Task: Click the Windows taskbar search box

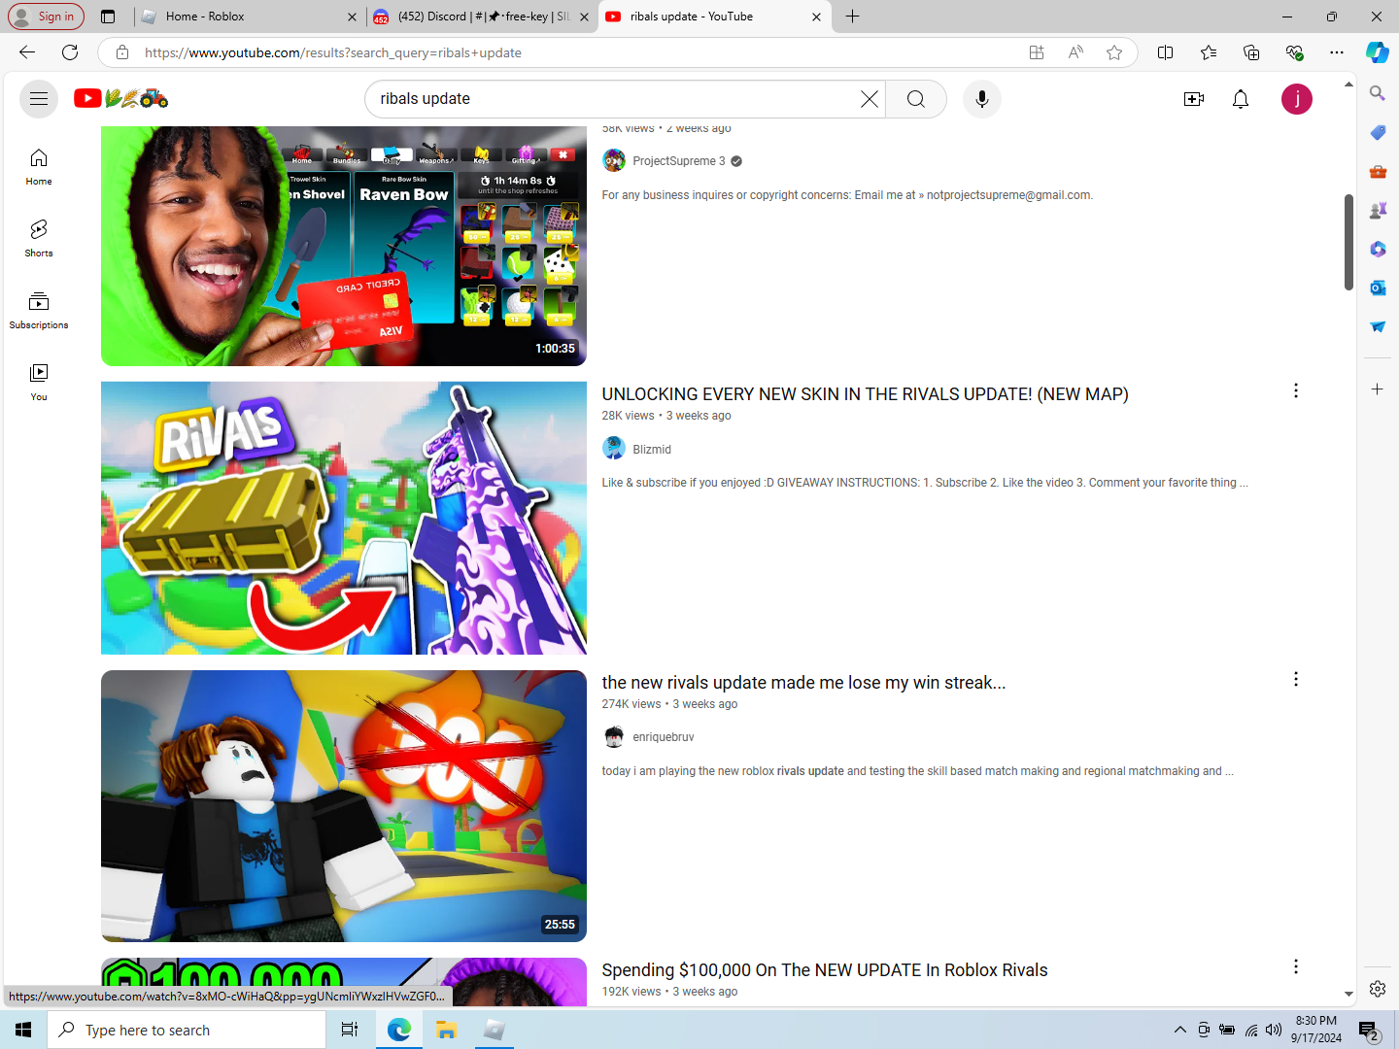Action: [x=187, y=1030]
